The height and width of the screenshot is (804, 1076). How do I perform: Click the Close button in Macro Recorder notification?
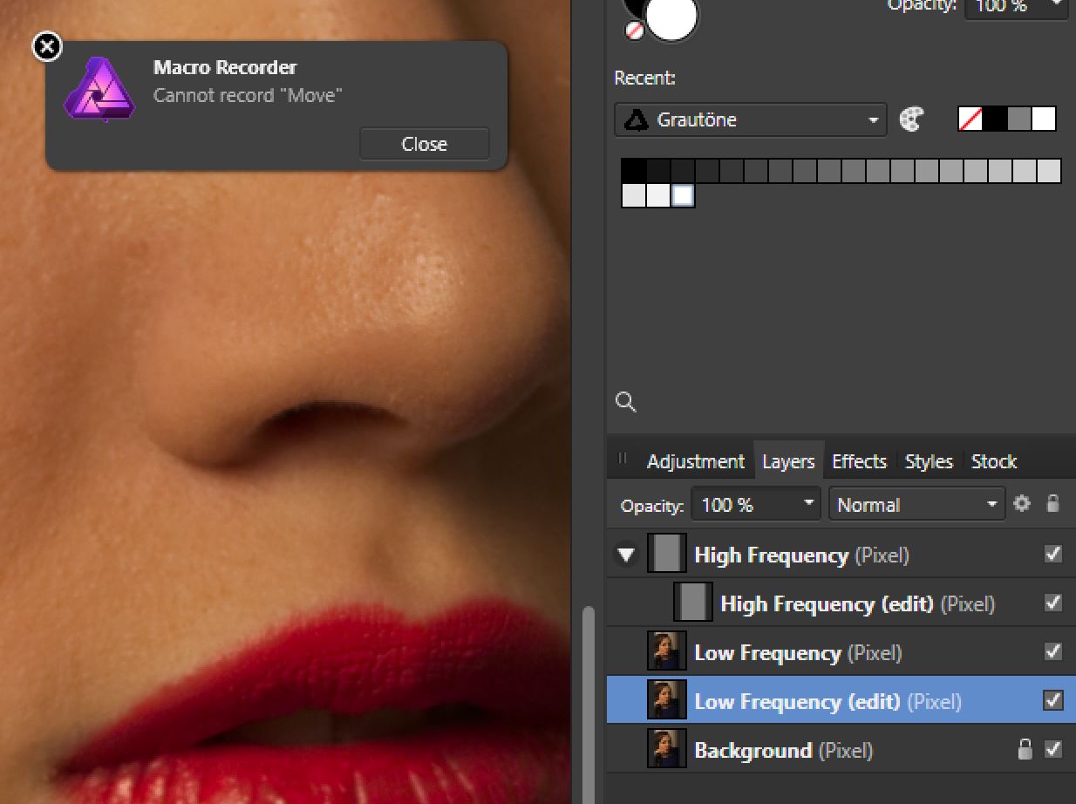click(425, 144)
